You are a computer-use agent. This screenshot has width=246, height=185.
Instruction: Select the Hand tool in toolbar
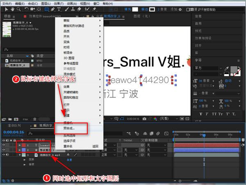click(x=11, y=9)
